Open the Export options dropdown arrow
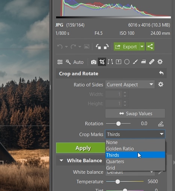The height and width of the screenshot is (191, 175). [142, 47]
